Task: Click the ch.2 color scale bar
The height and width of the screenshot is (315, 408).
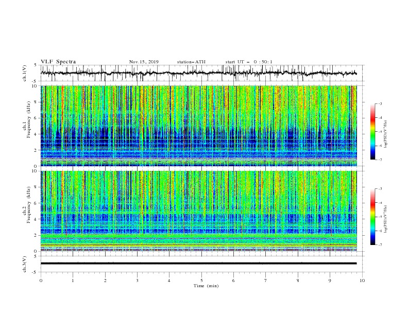Action: click(373, 217)
